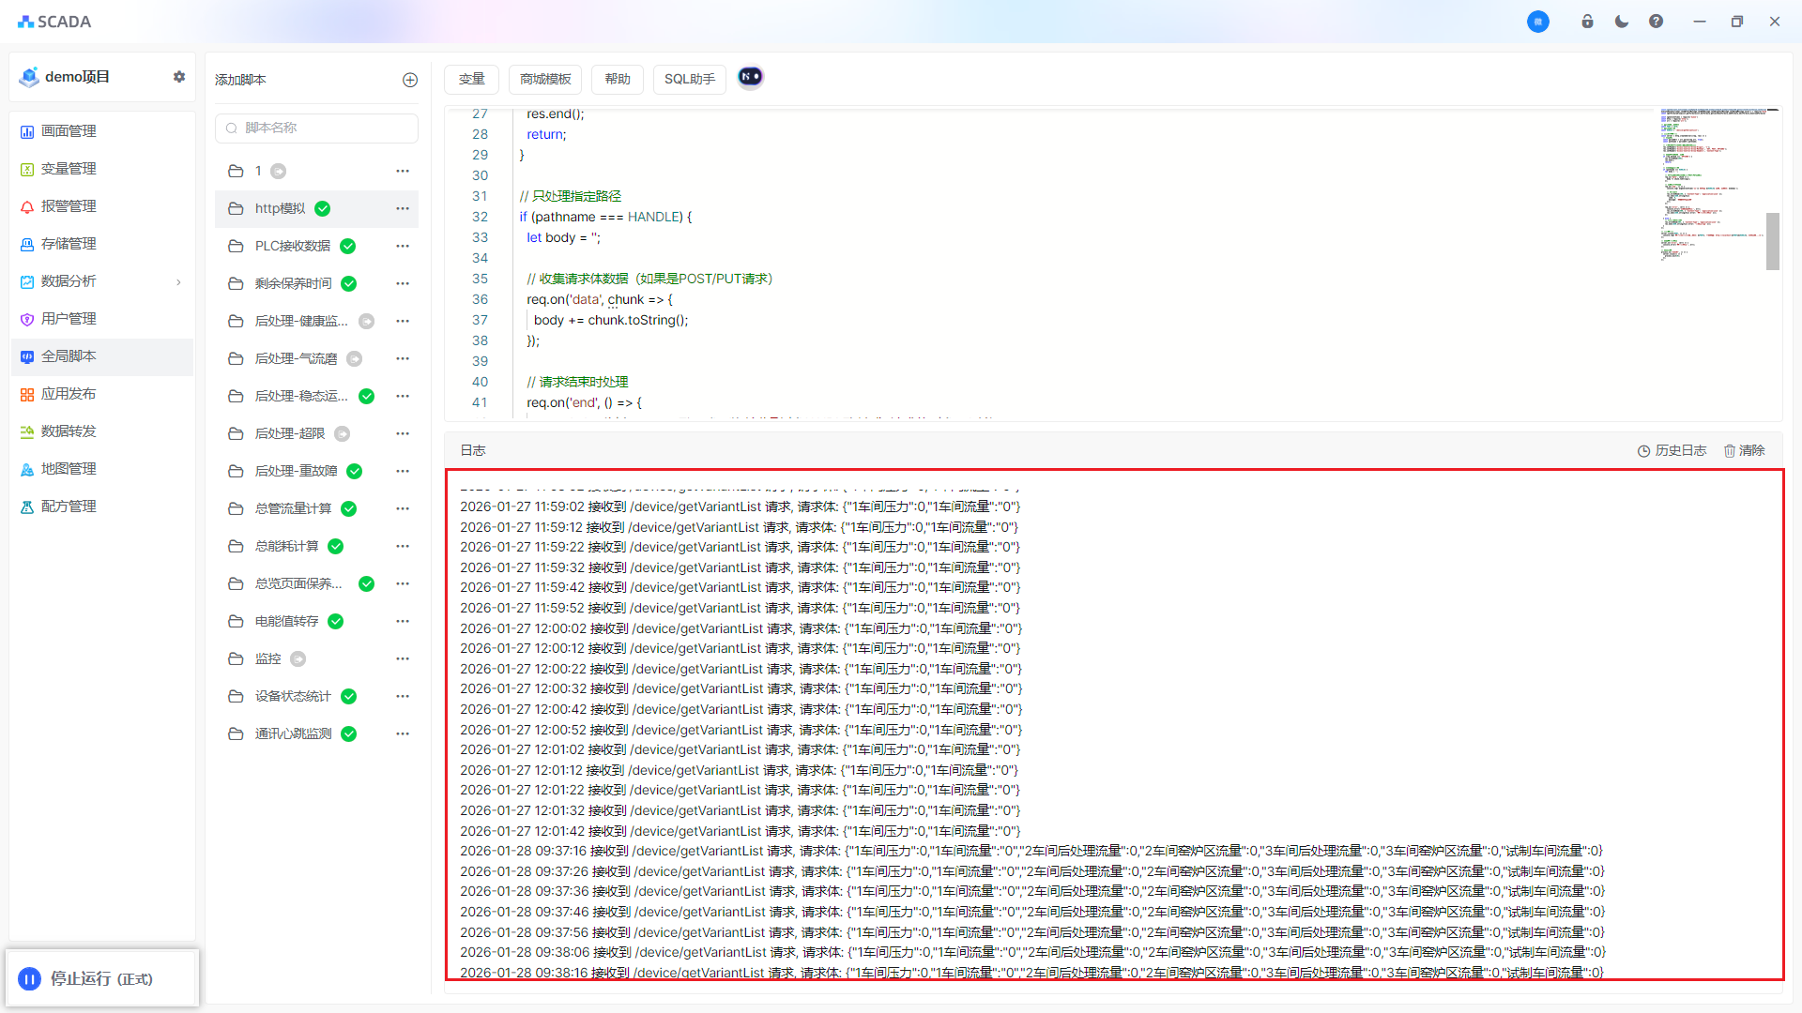This screenshot has width=1802, height=1013.
Task: Click the stop running pause icon
Action: pyautogui.click(x=29, y=979)
